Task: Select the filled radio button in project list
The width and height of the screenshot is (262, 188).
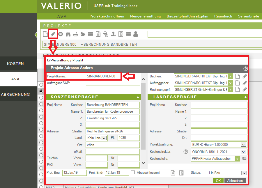Action: [x=41, y=91]
